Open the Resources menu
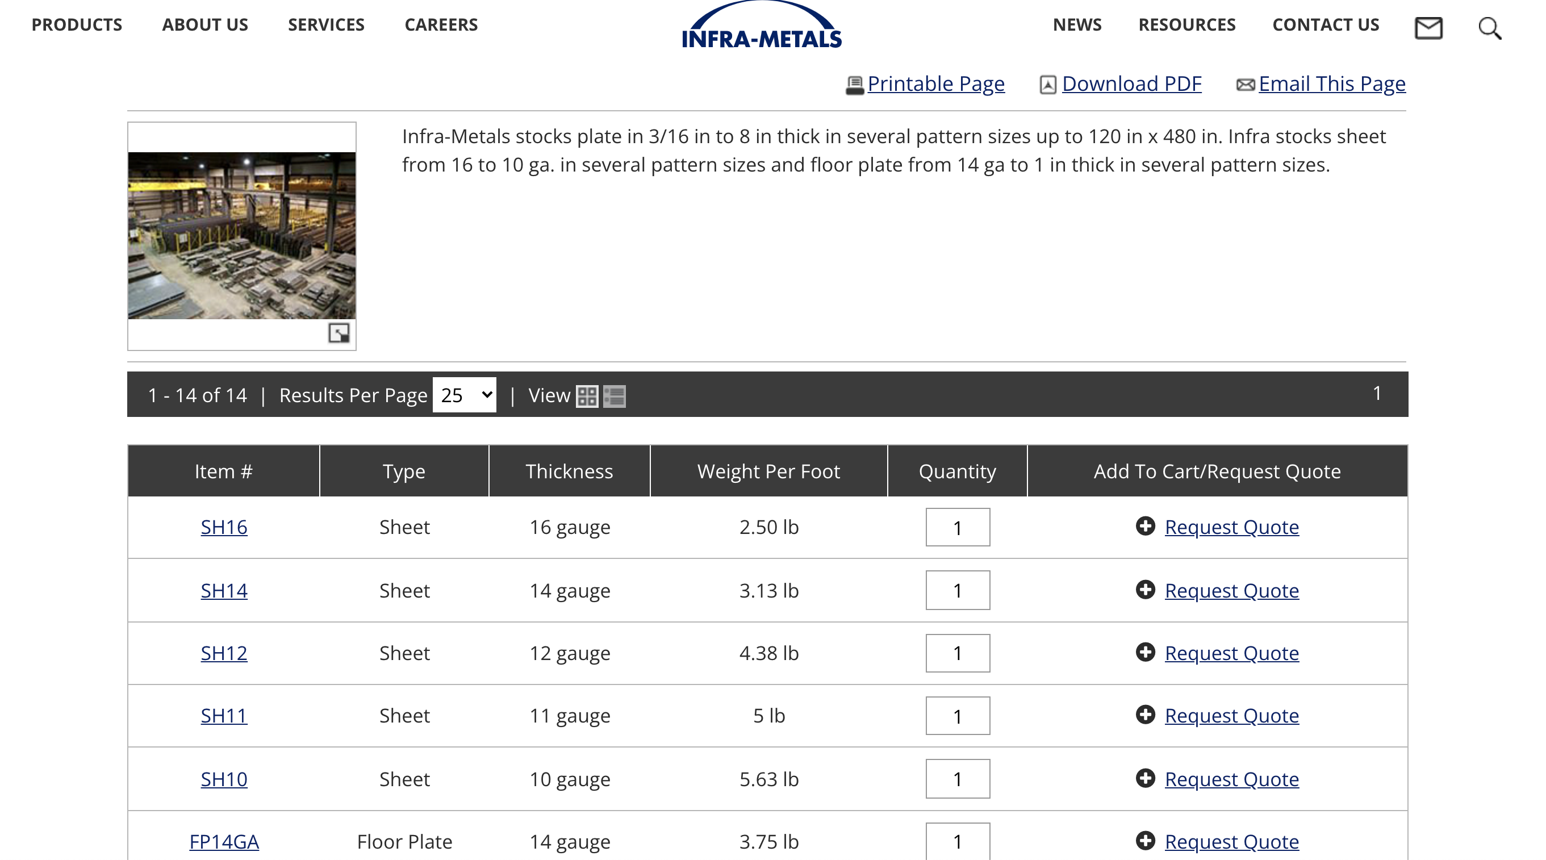 (x=1186, y=24)
